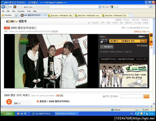This screenshot has width=156, height=121.
Task: Open the Tools menu
Action: (29, 11)
